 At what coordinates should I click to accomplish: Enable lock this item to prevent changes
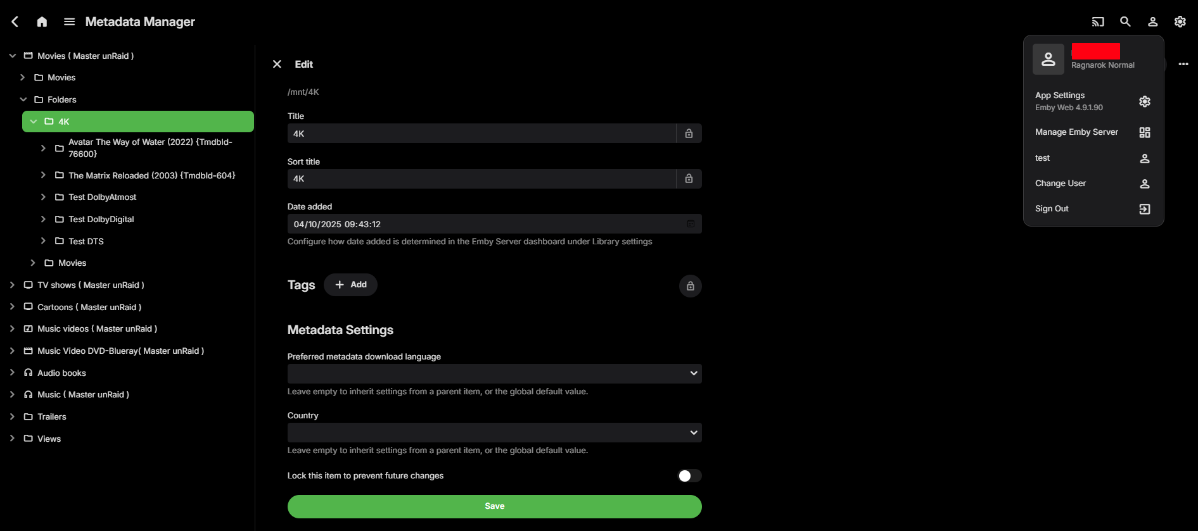689,476
